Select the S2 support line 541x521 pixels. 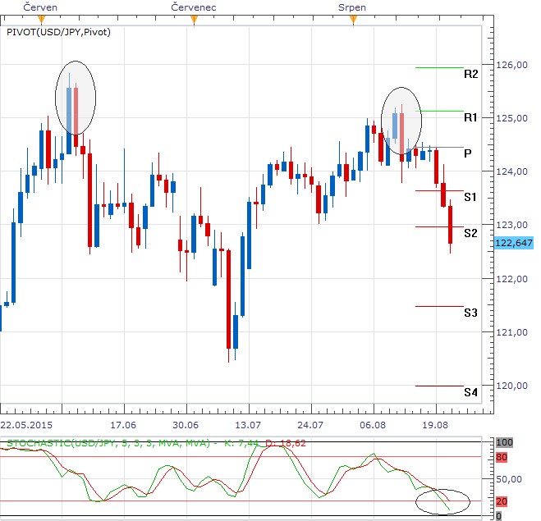439,227
